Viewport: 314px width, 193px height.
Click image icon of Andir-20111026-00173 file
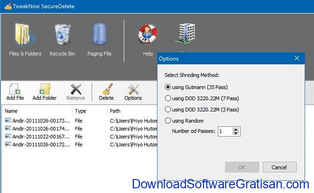coord(8,120)
